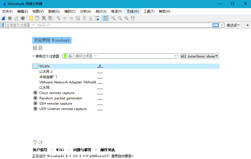Image resolution: width=251 pixels, height=159 pixels.
Task: Click the 表达式… button
Action: coord(233,25)
